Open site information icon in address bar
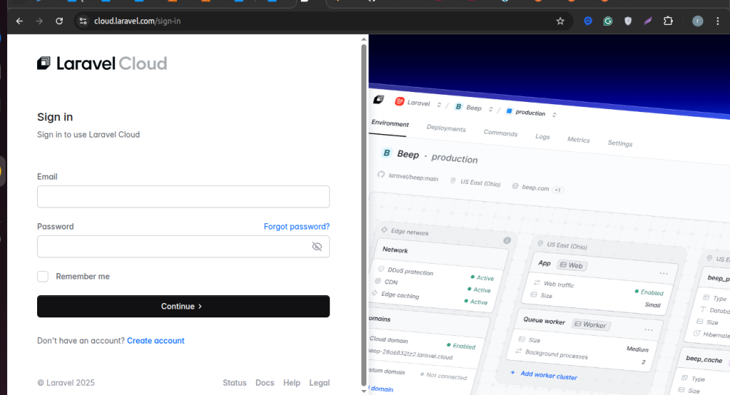Viewport: 730px width, 395px height. (x=83, y=21)
